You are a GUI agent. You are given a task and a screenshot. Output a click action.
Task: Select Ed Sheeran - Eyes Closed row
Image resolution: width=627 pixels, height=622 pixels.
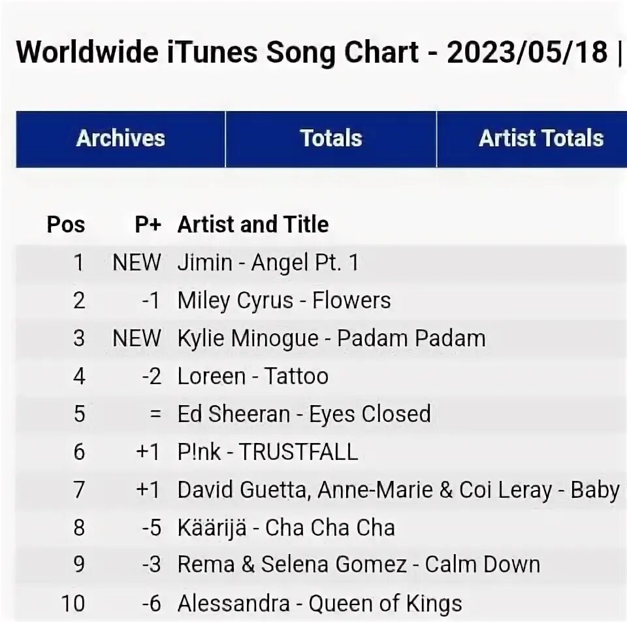[321, 414]
